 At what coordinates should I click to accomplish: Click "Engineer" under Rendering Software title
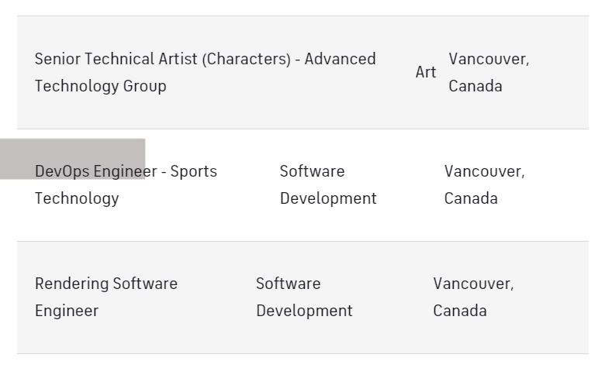[x=67, y=311]
